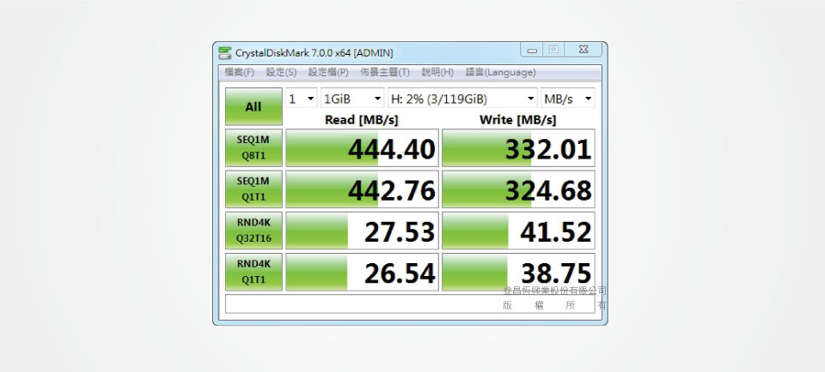Click the 38.75 random write result

click(x=518, y=273)
